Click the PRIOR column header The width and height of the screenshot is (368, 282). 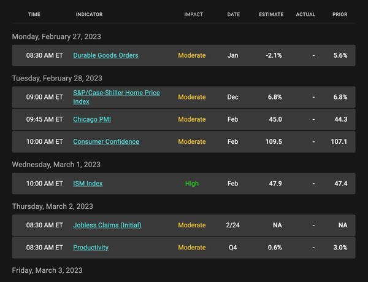(x=340, y=14)
